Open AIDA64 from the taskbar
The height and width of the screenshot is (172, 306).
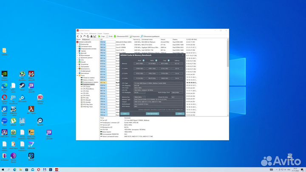click(57, 169)
